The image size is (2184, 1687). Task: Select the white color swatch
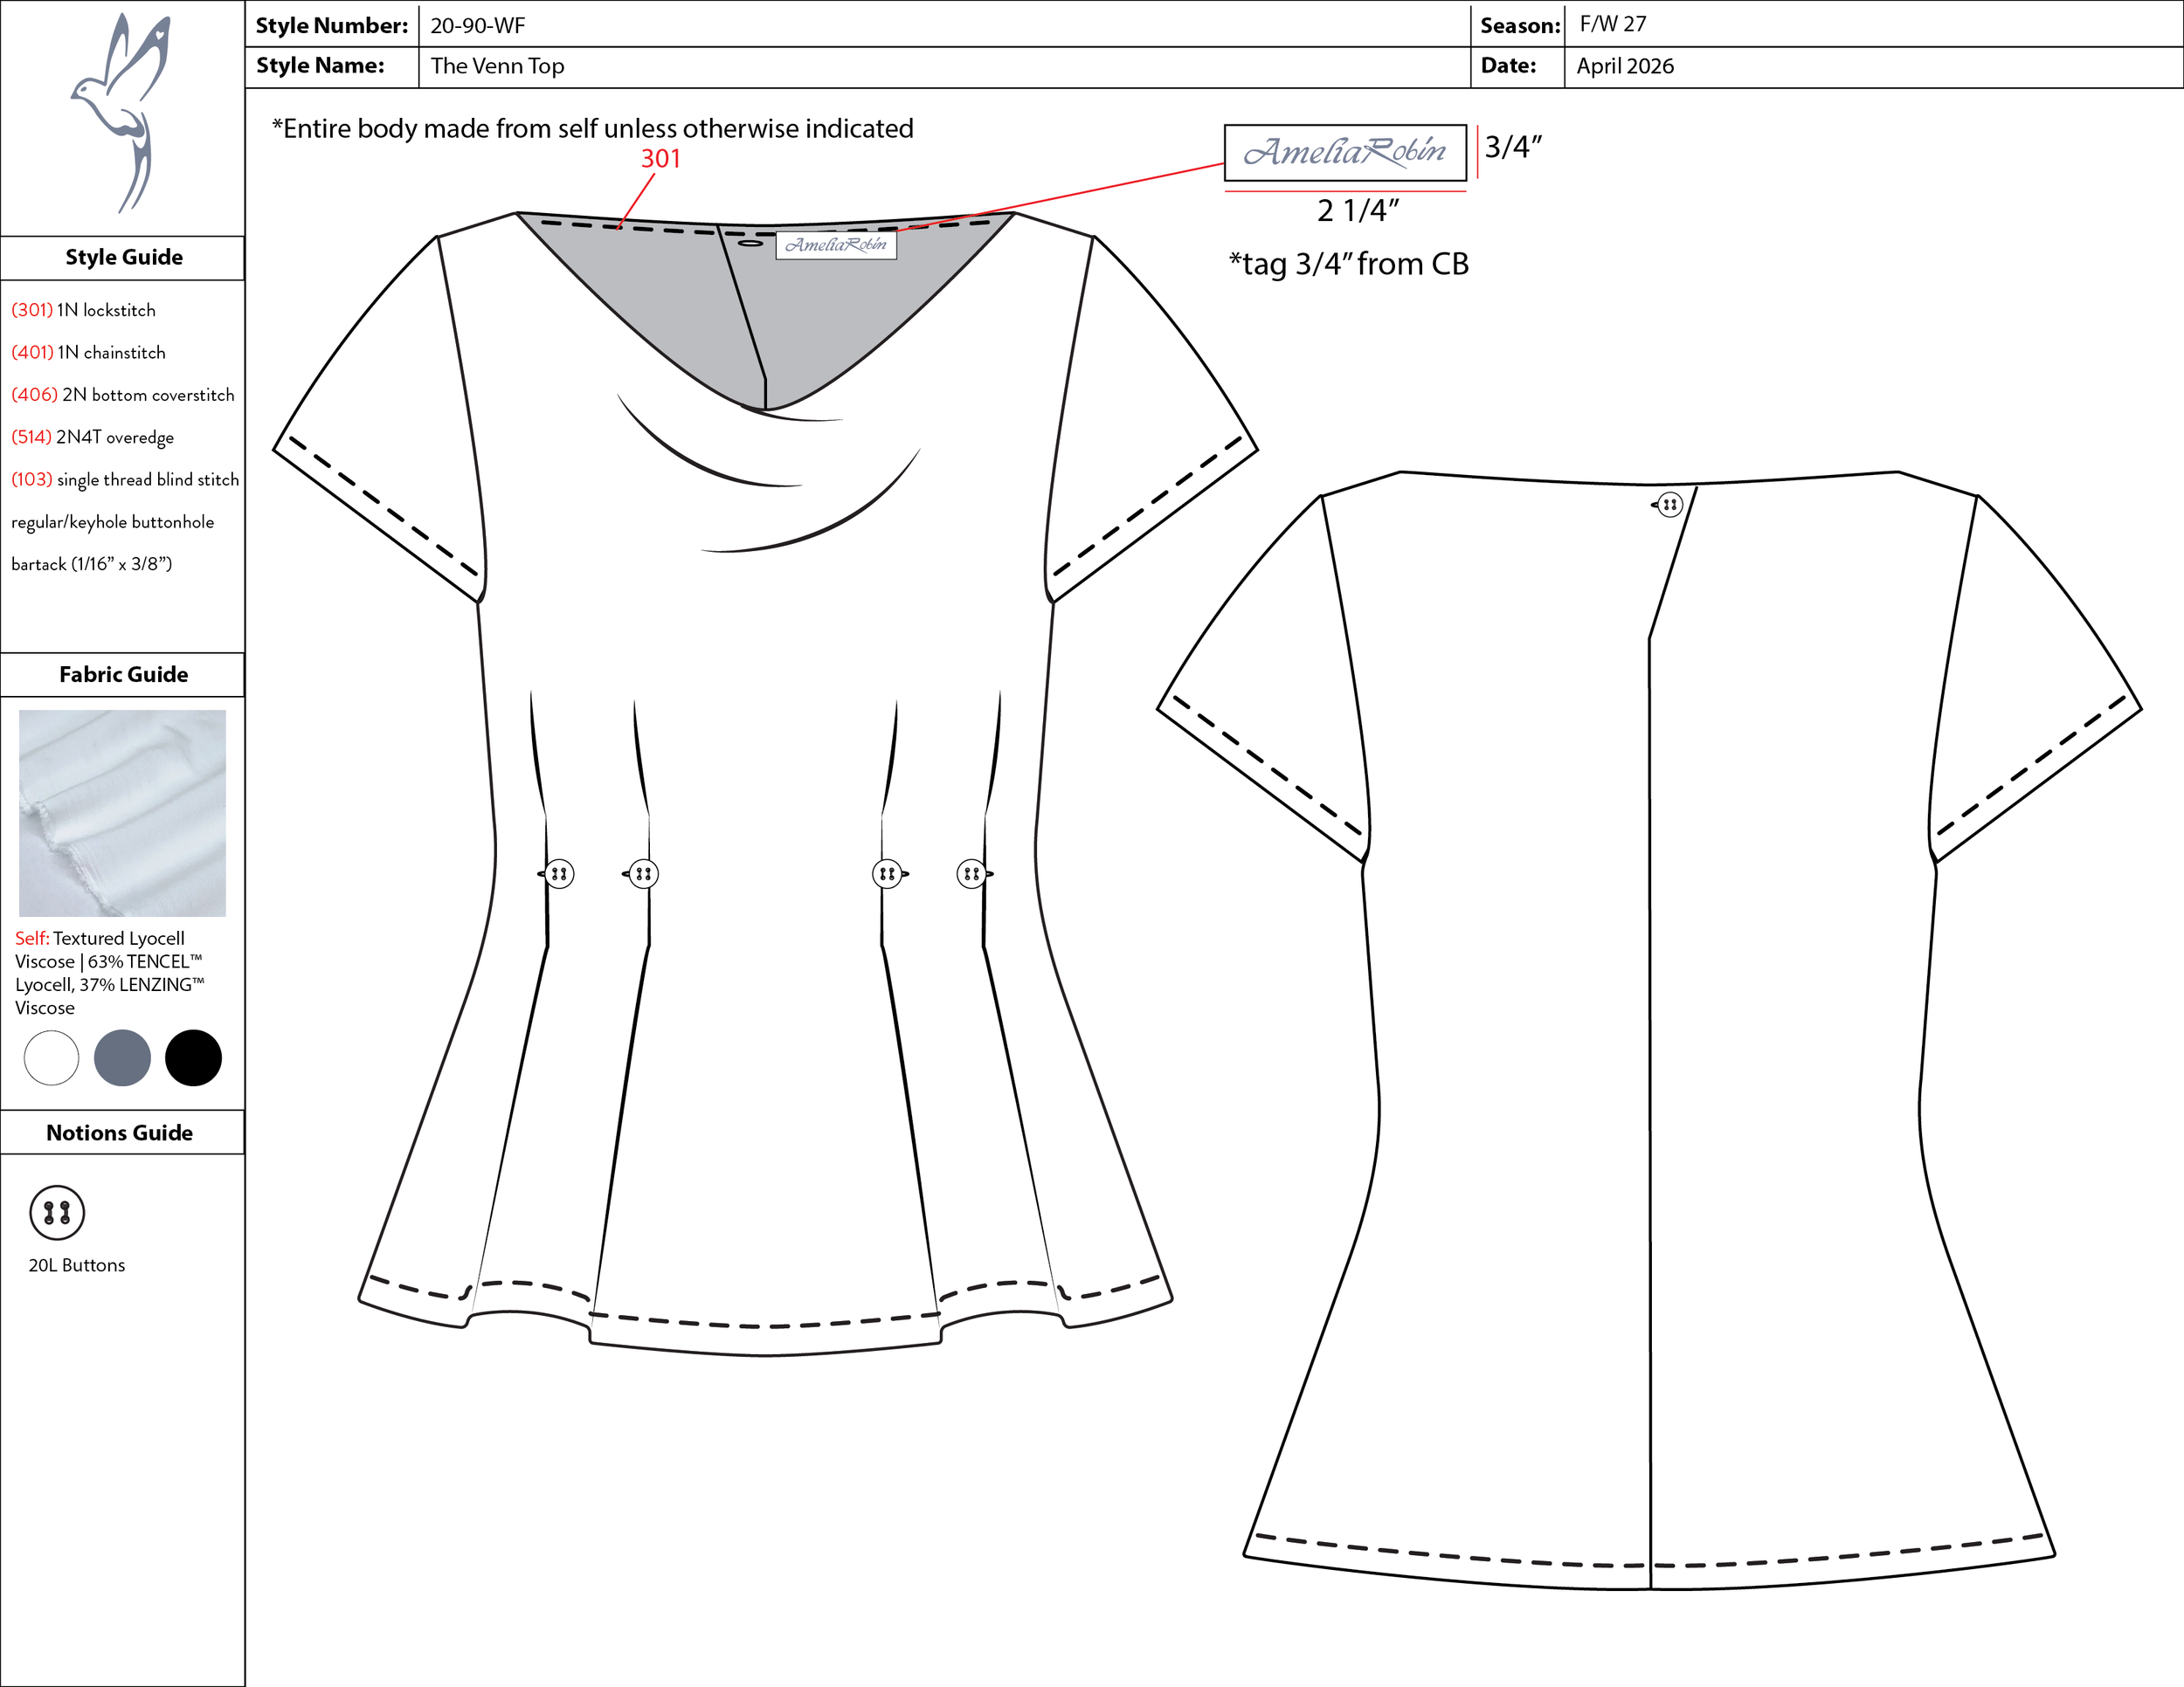pyautogui.click(x=51, y=1057)
